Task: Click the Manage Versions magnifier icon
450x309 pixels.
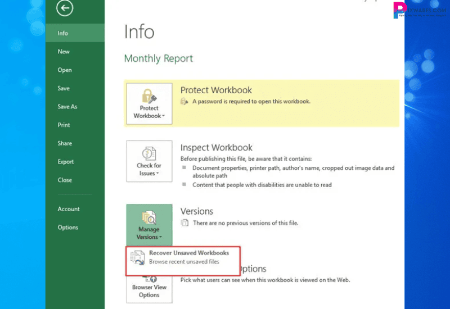Action: pos(148,217)
